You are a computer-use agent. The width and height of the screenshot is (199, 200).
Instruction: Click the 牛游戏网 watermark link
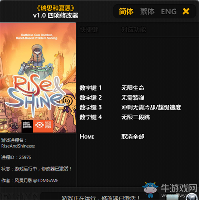click(x=179, y=188)
